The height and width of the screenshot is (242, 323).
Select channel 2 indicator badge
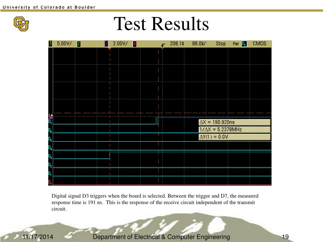[79, 43]
